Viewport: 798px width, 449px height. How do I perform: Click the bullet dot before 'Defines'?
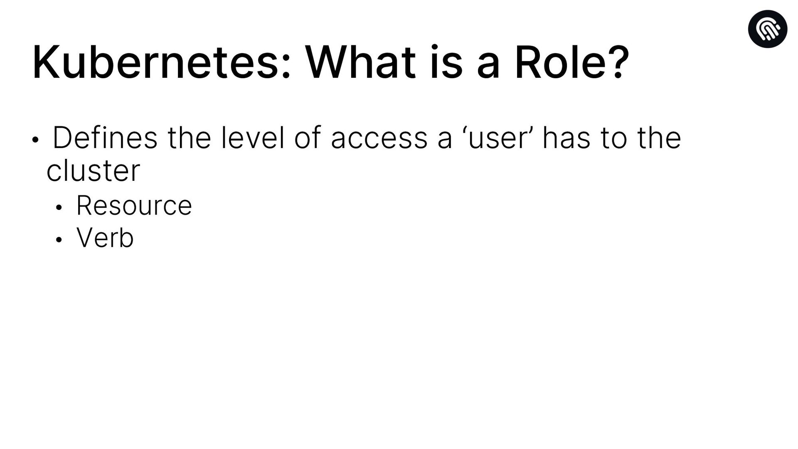pos(35,140)
